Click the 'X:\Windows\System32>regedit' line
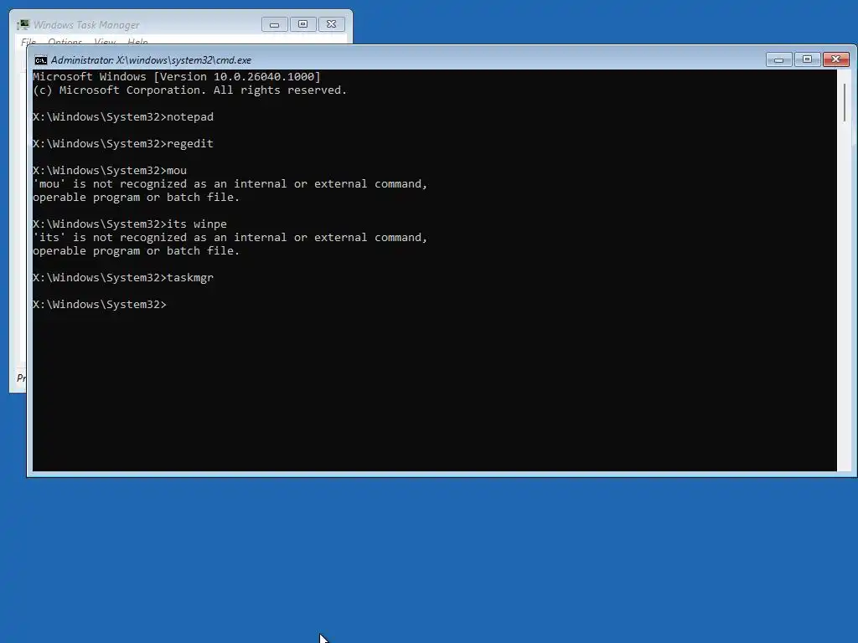858x643 pixels. [123, 144]
